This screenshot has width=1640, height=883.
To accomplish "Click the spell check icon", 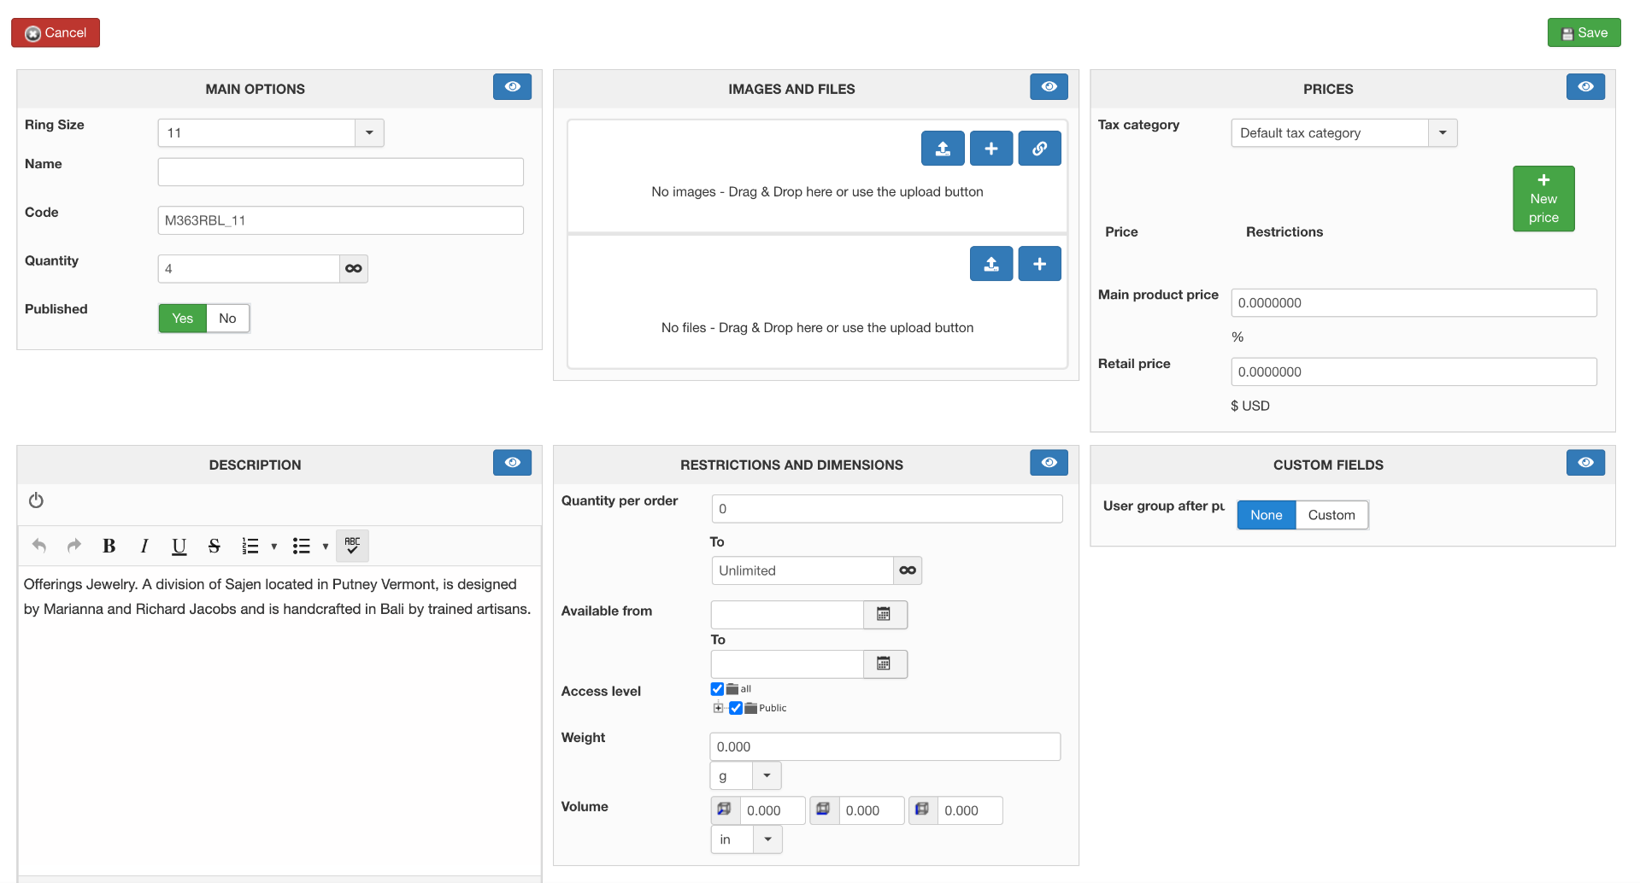I will click(x=352, y=546).
